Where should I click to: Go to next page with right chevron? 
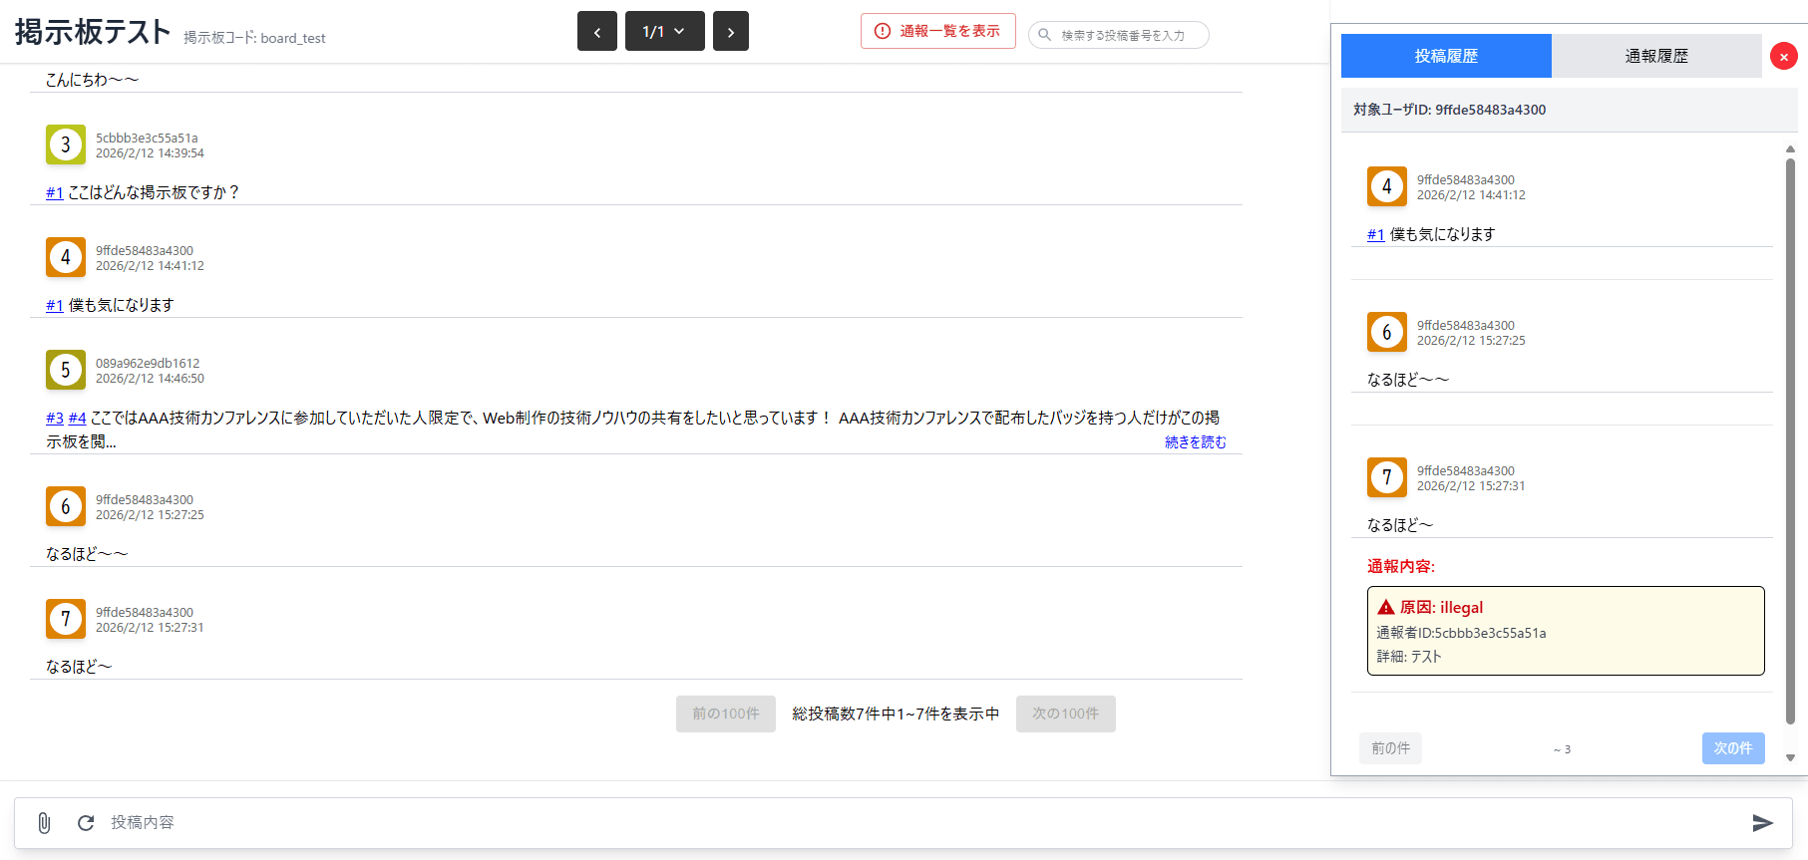(x=730, y=32)
